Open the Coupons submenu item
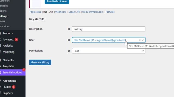This screenshot has height=97, width=174. tap(4, 6)
